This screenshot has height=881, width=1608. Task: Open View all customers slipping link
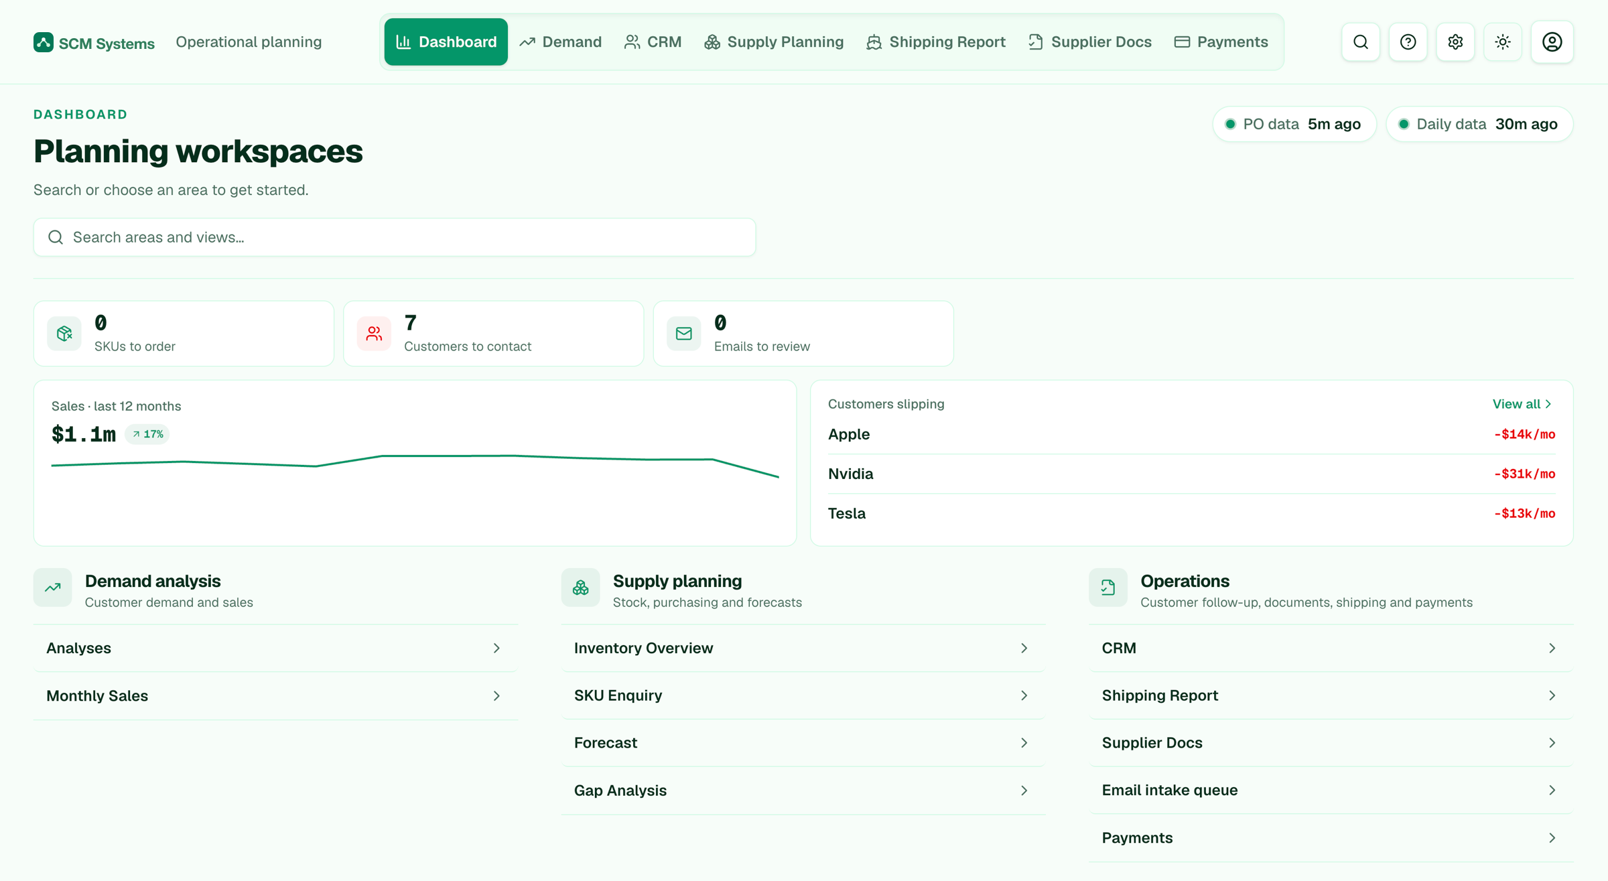click(1522, 404)
